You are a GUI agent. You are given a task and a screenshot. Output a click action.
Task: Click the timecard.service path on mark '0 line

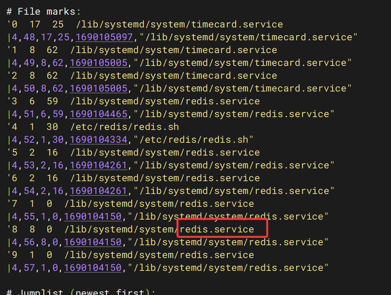tap(180, 25)
